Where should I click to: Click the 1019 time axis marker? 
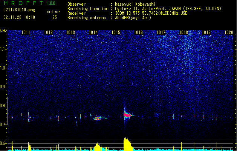pos(206,32)
